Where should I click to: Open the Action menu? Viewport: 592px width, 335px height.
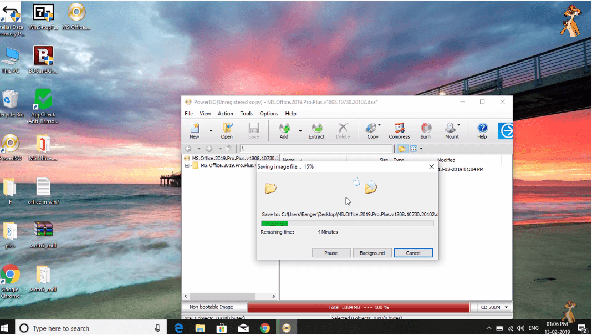(225, 113)
